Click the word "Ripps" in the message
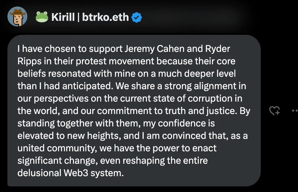The width and height of the screenshot is (298, 192). click(29, 62)
